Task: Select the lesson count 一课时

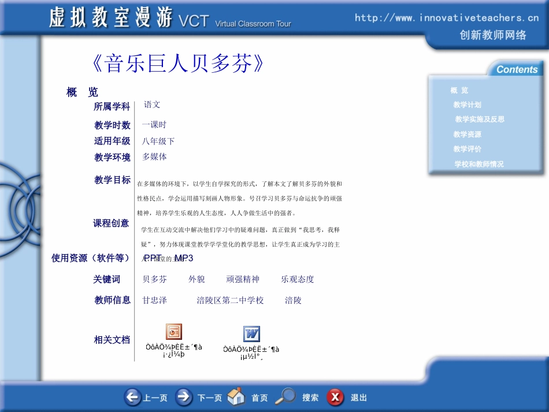Action: tap(154, 125)
